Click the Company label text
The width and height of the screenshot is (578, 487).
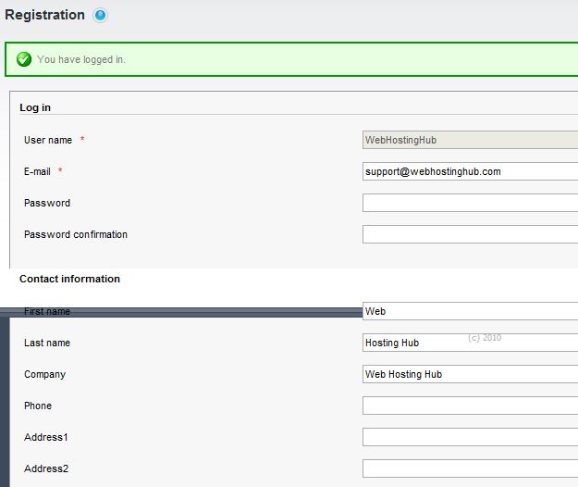pyautogui.click(x=44, y=374)
